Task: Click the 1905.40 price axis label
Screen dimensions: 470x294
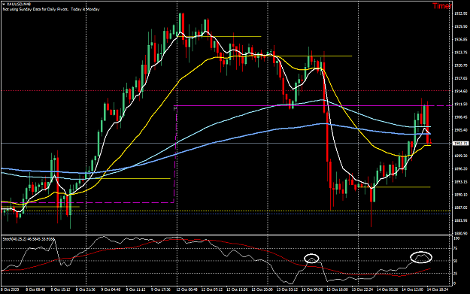Action: pyautogui.click(x=461, y=130)
